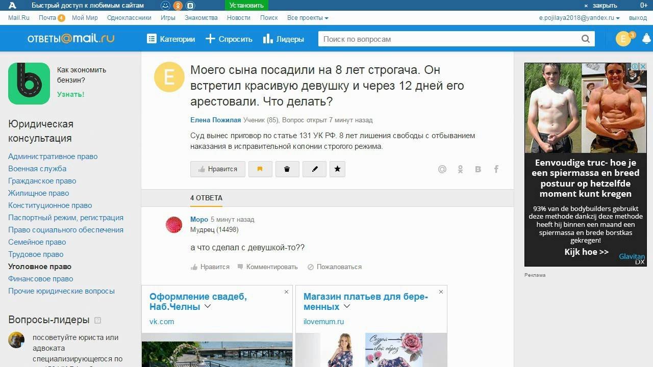Open Новости in the top navigation
The width and height of the screenshot is (653, 367).
pyautogui.click(x=239, y=18)
